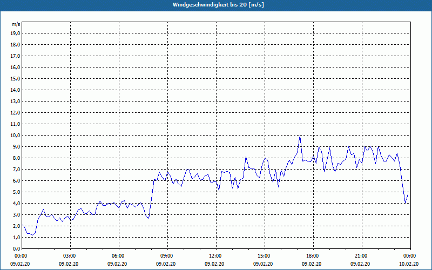Click the '9,0' y-axis label

pos(17,146)
